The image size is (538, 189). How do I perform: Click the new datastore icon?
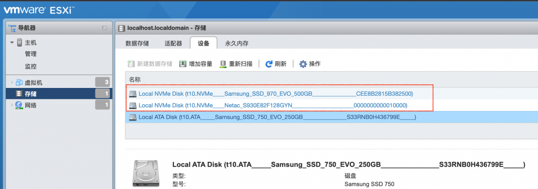click(131, 63)
